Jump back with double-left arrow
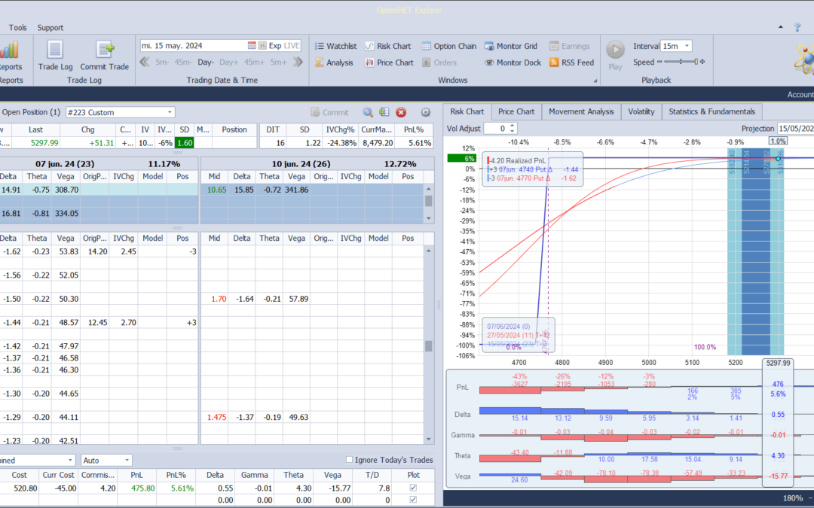 click(145, 62)
